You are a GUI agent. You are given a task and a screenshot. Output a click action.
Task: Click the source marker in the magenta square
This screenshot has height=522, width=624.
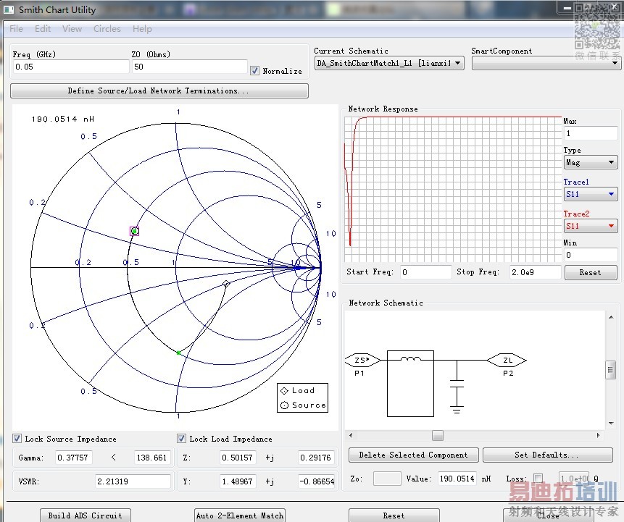(134, 231)
